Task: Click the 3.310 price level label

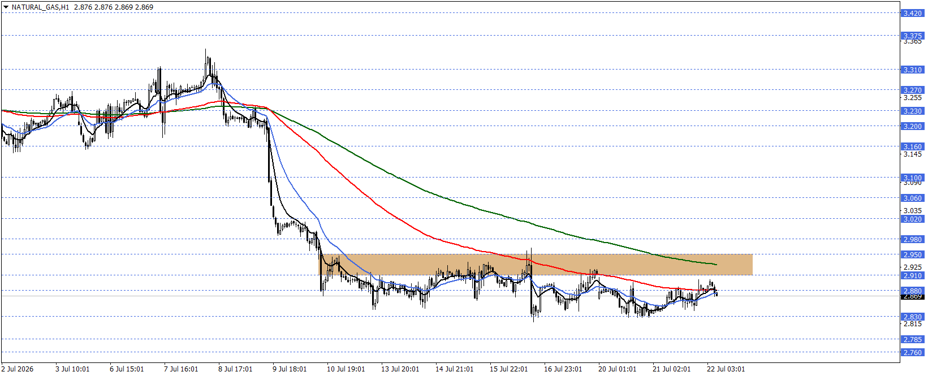Action: (912, 70)
